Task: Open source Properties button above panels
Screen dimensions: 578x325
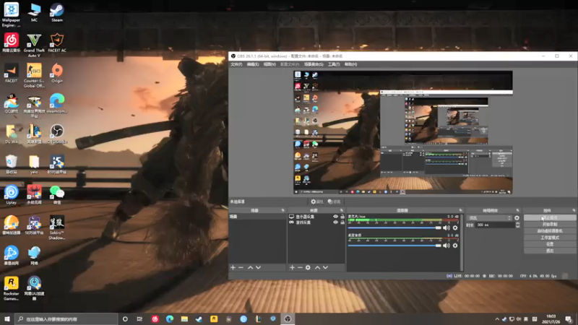Action: 316,201
